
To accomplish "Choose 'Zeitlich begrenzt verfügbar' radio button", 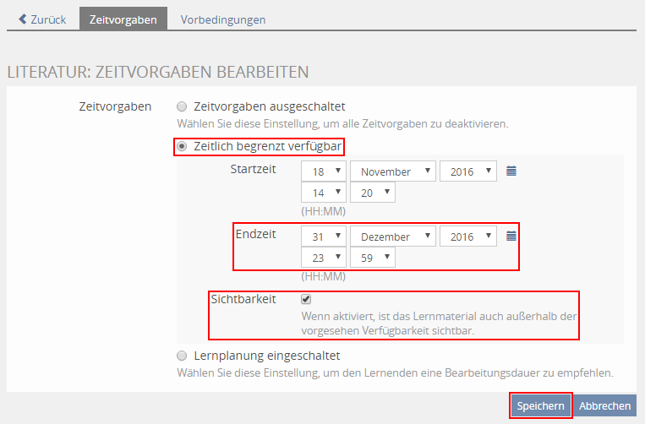I will tap(182, 147).
